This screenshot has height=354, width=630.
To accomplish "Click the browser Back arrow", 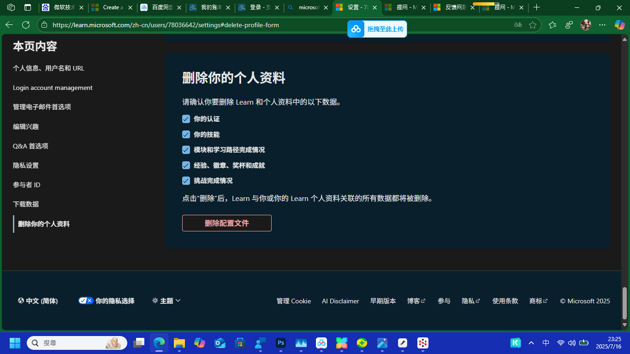I will point(9,25).
